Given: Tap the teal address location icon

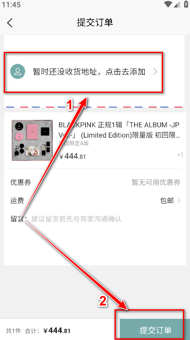Looking at the screenshot, I should point(18,72).
